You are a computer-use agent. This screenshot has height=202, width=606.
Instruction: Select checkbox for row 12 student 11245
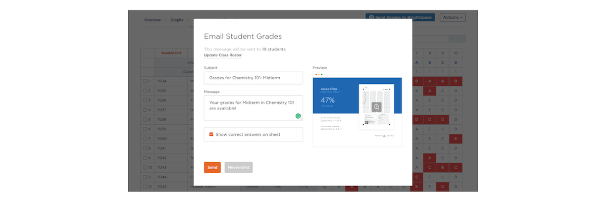(145, 187)
